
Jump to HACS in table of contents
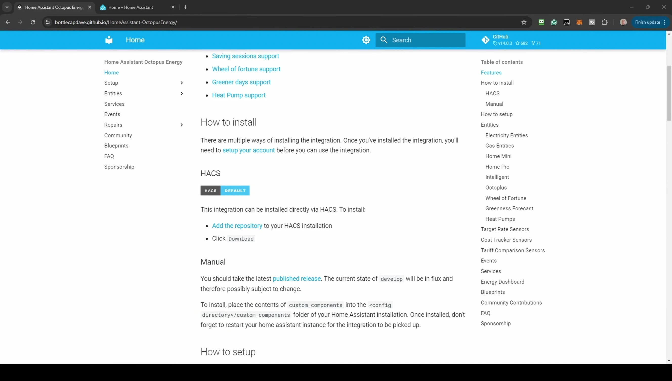[492, 93]
